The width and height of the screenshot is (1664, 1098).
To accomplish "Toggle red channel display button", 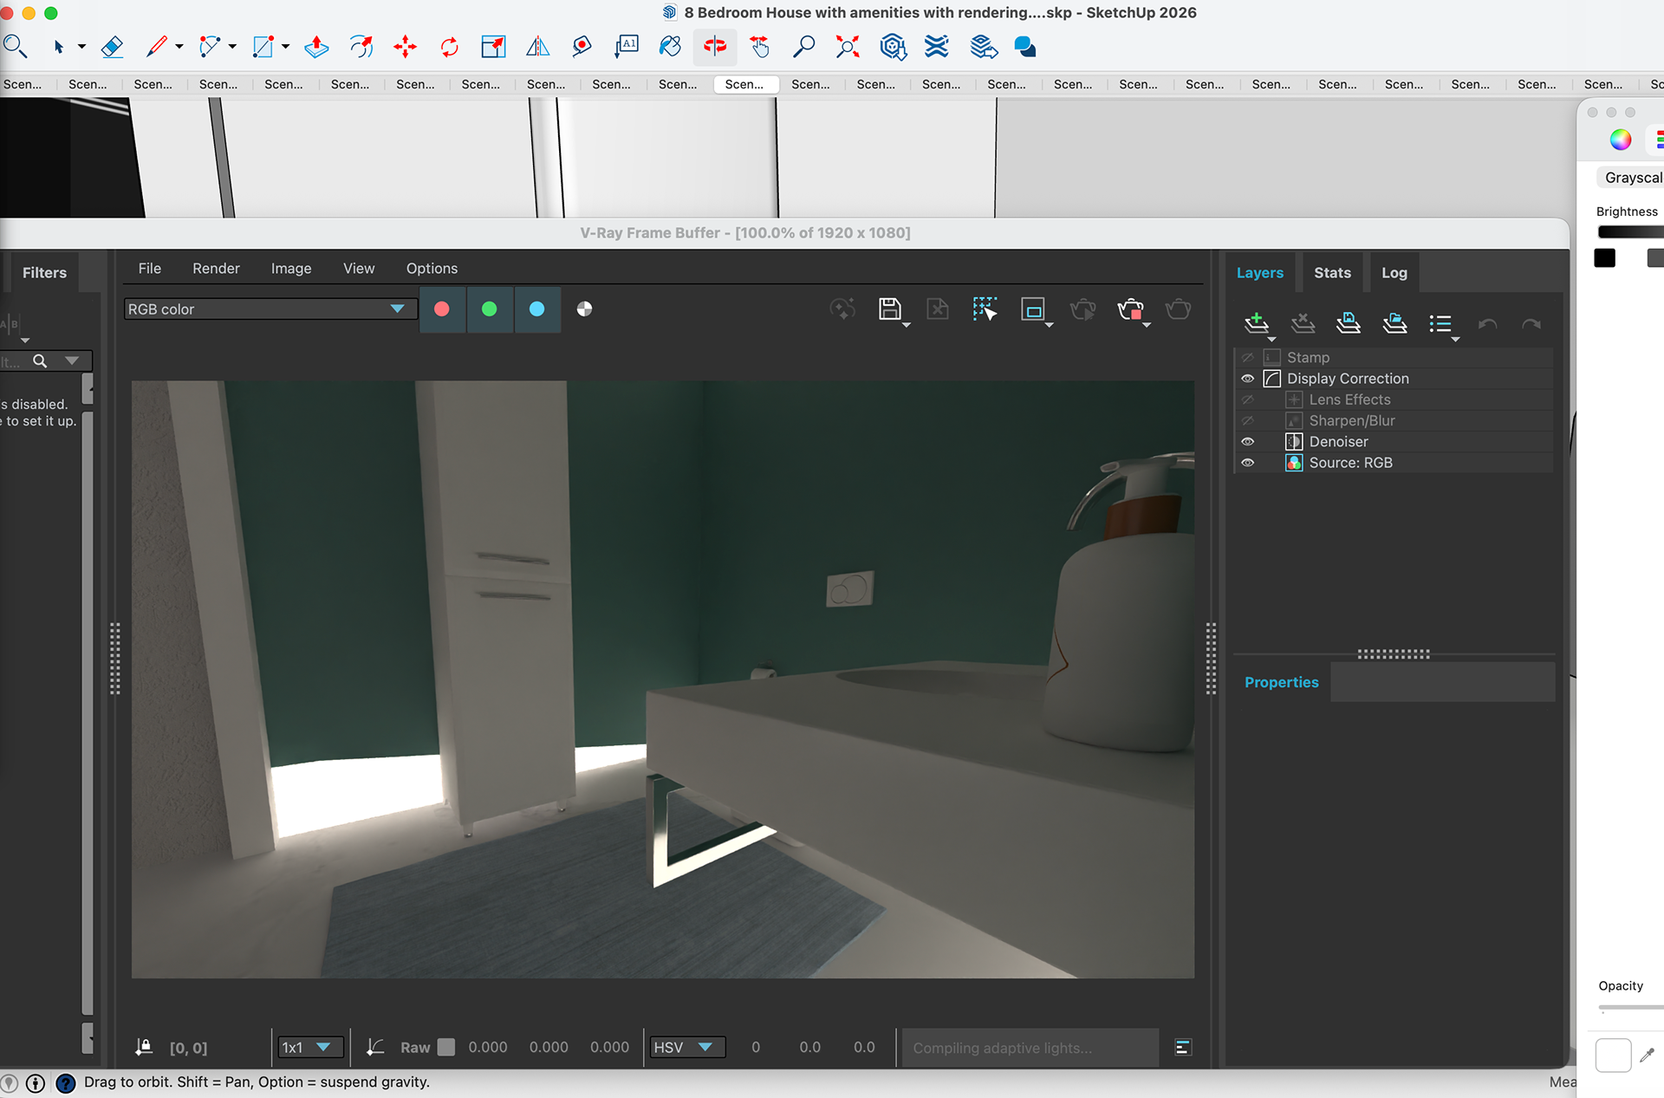I will tap(442, 309).
